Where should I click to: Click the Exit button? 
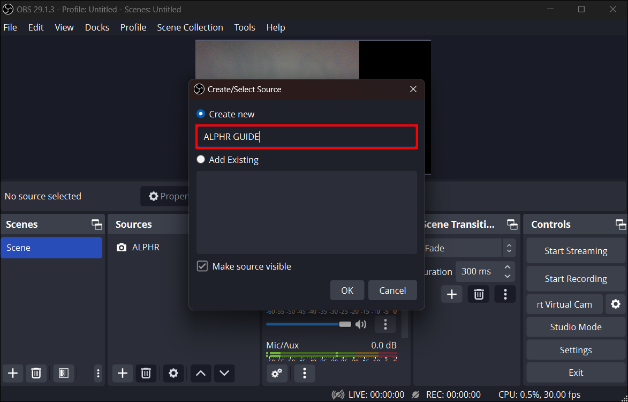click(x=576, y=373)
